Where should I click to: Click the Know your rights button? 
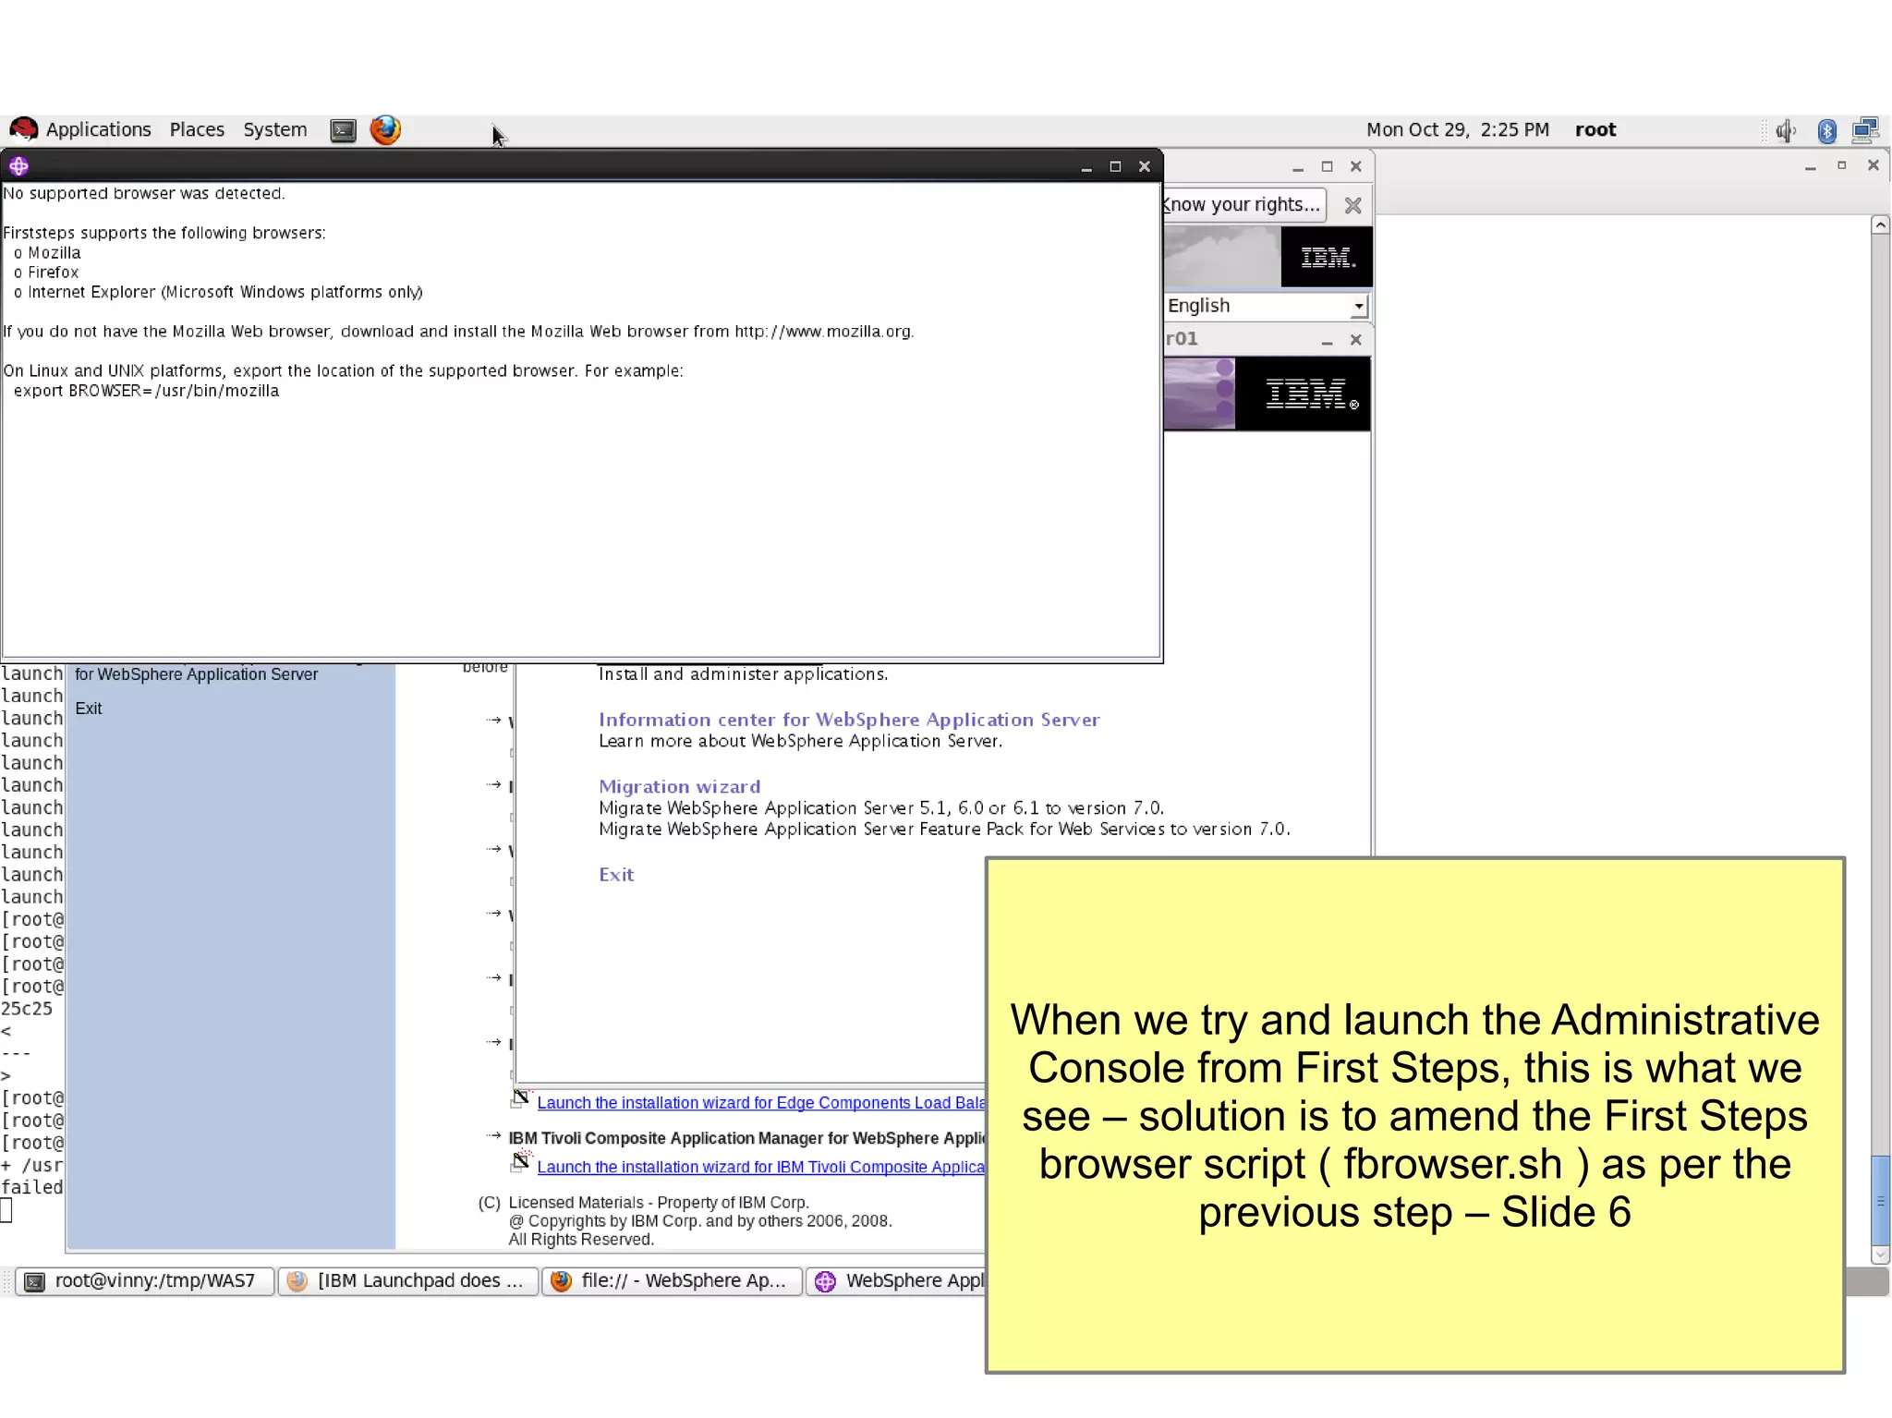[1243, 204]
